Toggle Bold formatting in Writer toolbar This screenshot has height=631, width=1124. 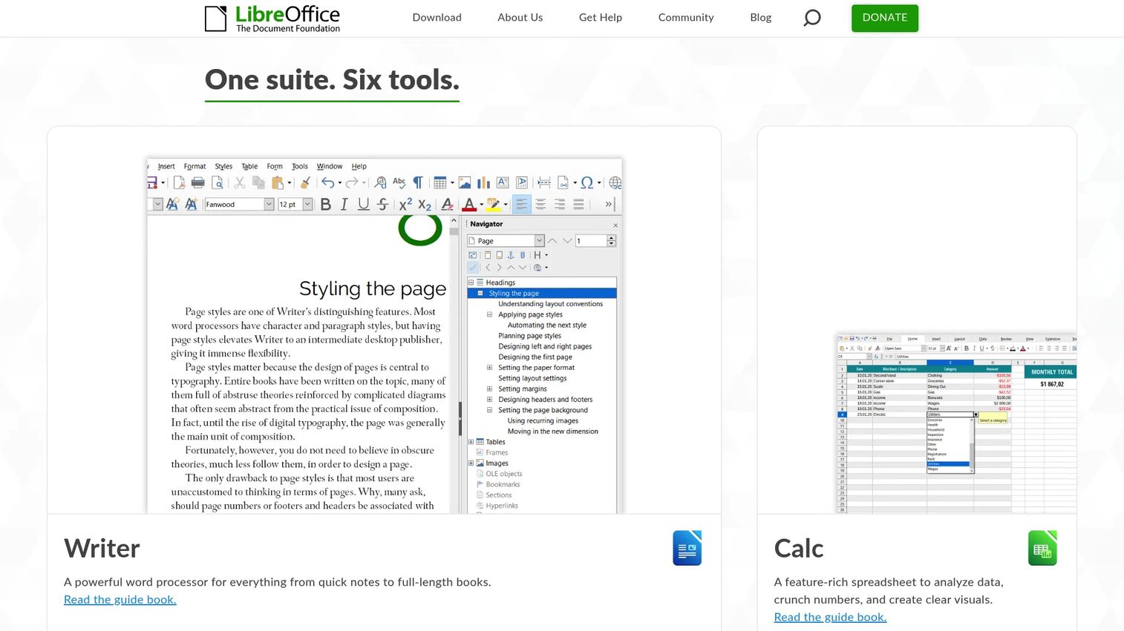point(325,205)
